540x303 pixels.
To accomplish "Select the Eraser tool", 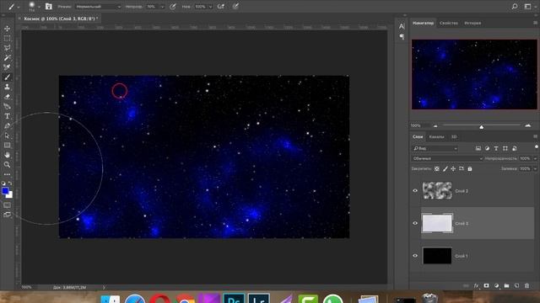I will [x=7, y=97].
